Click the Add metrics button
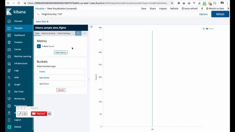 point(61,52)
